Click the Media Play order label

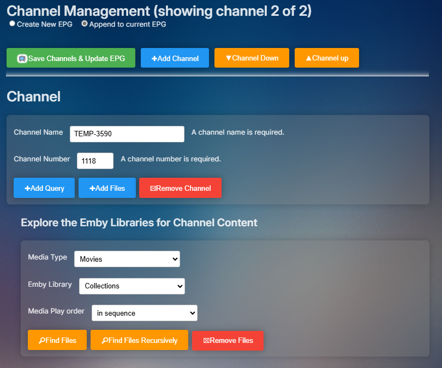(56, 311)
